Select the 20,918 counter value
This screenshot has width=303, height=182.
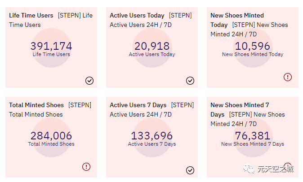click(152, 46)
